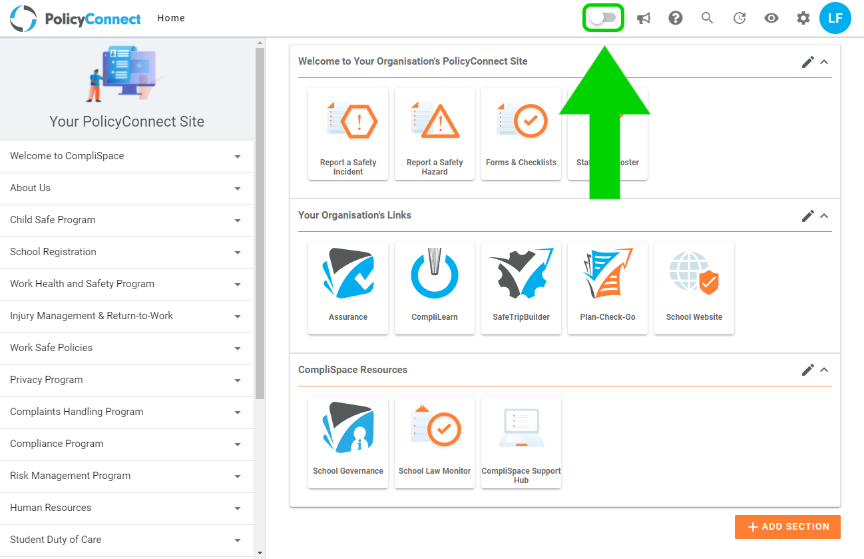Open the School Website tile

coord(694,288)
